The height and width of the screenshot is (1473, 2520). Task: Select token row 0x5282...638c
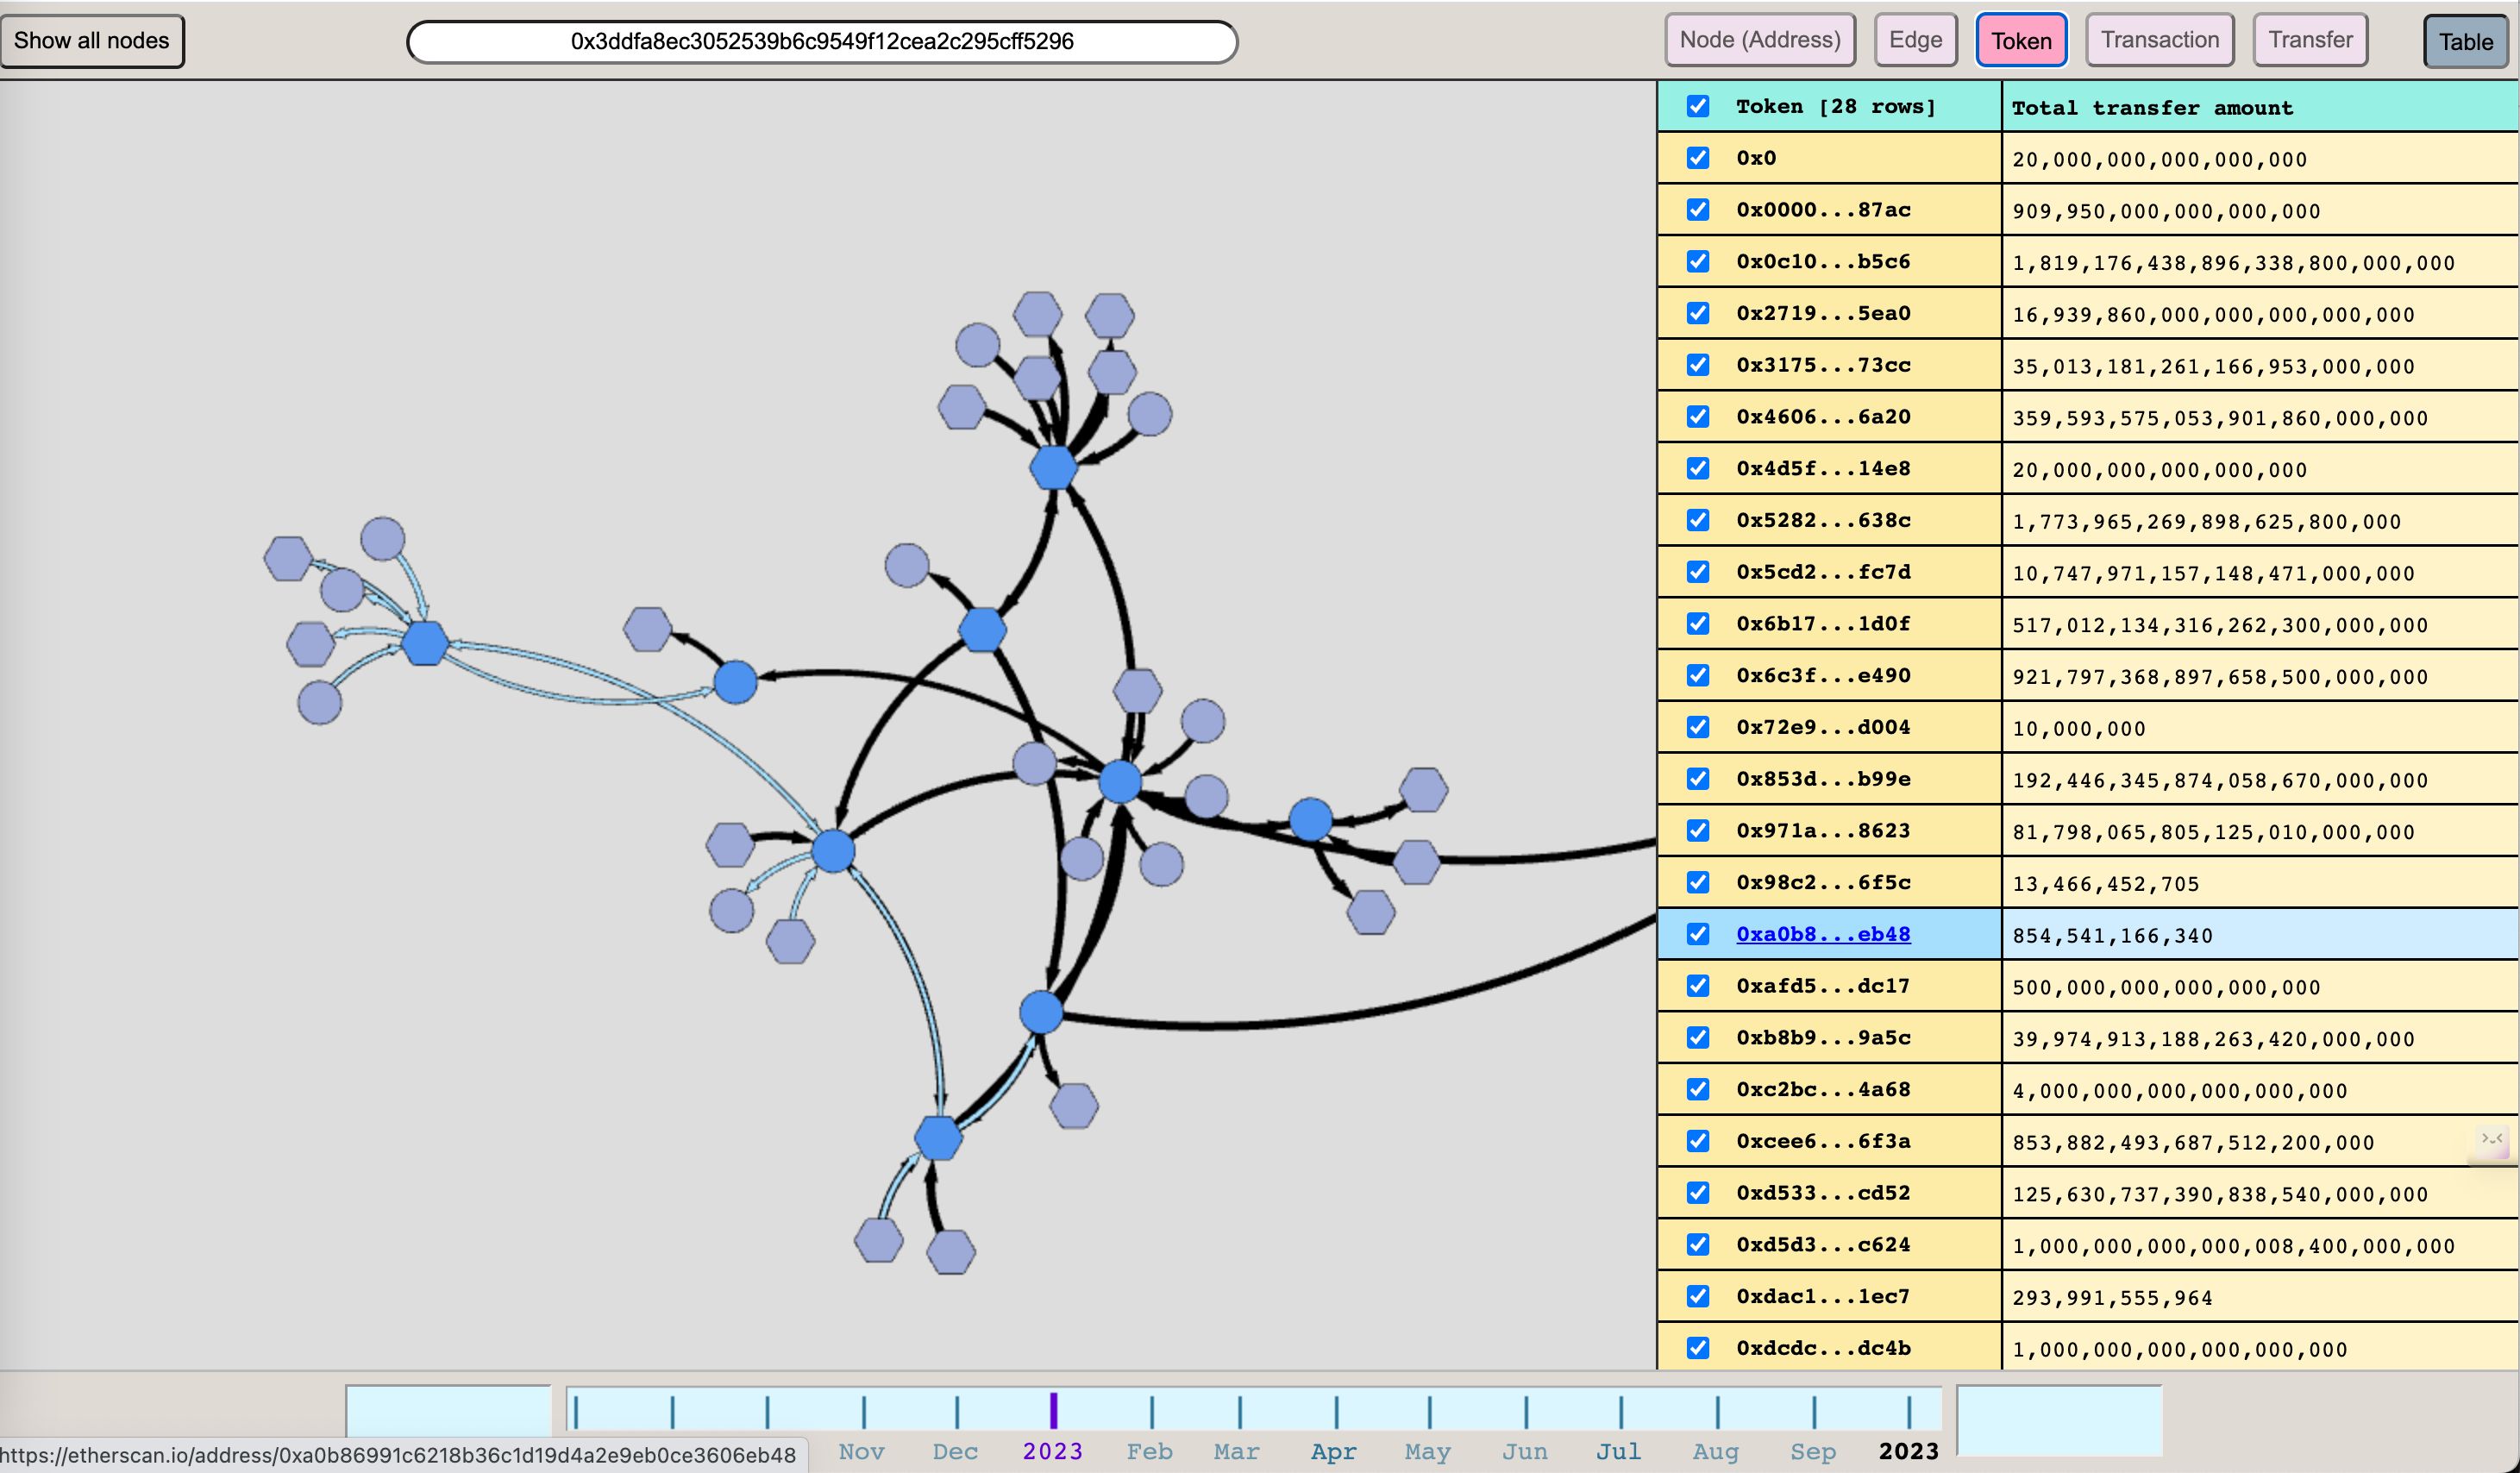pos(2088,520)
